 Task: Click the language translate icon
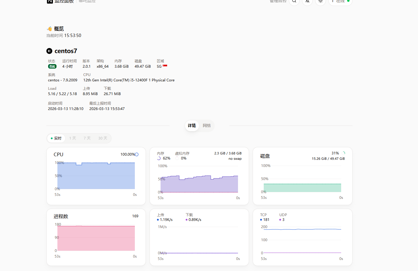click(307, 1)
